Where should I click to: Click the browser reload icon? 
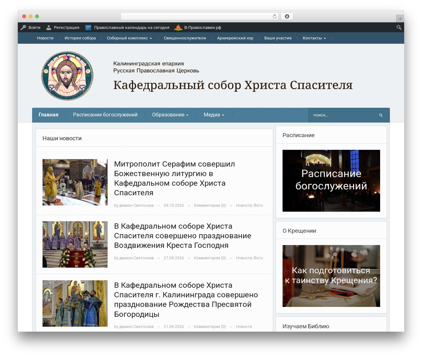click(x=275, y=16)
